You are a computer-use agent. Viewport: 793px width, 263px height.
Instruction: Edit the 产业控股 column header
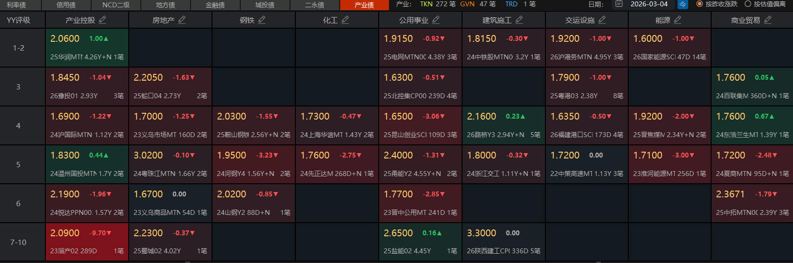point(102,20)
